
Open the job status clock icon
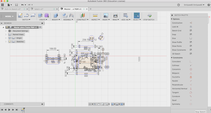179,5
